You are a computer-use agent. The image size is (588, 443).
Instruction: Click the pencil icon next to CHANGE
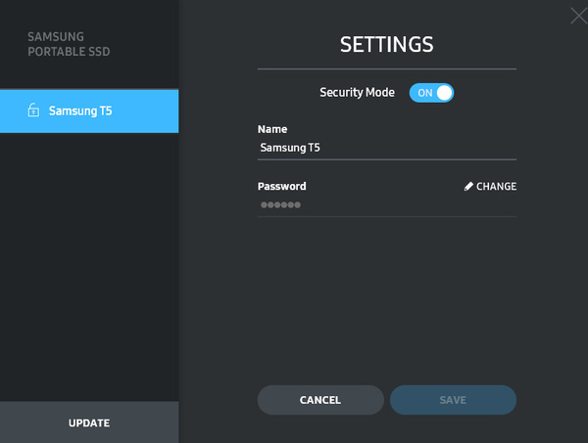point(468,187)
